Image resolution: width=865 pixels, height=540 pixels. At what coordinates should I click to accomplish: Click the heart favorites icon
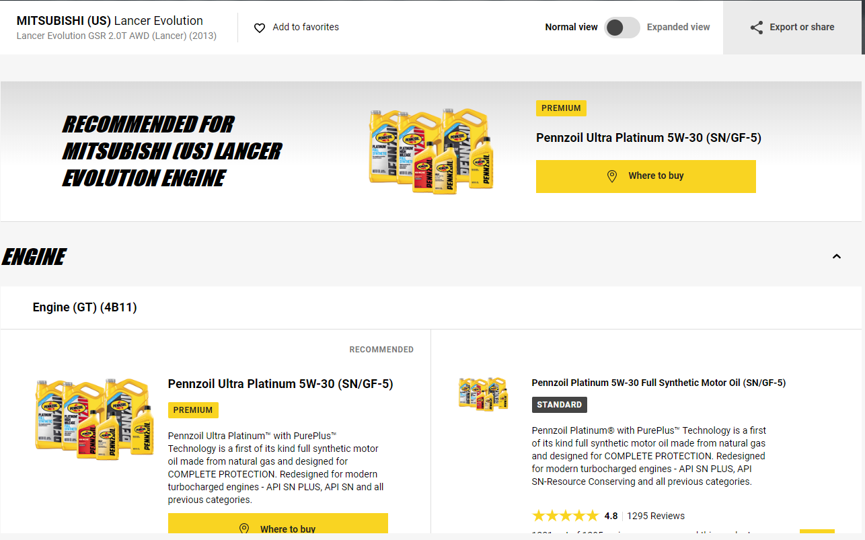[x=260, y=28]
